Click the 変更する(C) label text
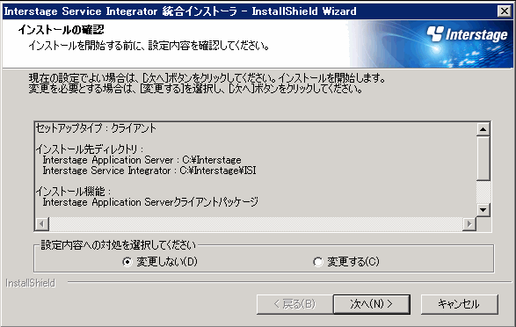Viewport: 516px width, 327px height. pos(353,262)
